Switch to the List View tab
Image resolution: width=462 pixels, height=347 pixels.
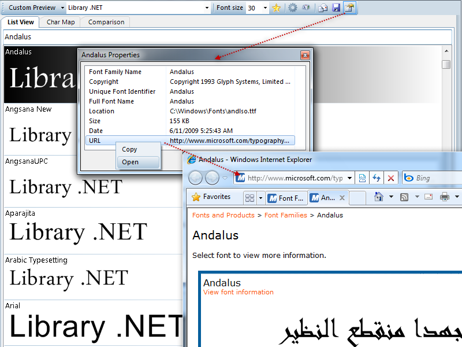[x=21, y=22]
